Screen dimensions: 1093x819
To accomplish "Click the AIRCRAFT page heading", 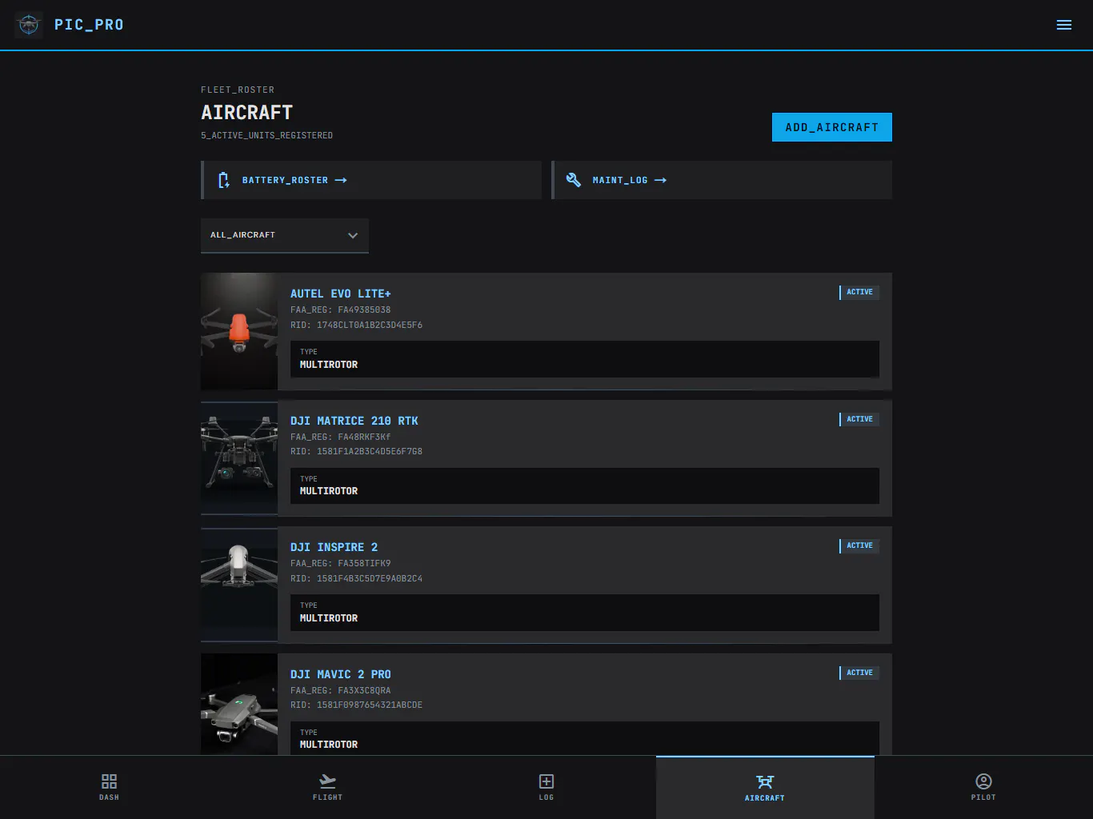I will pos(246,113).
